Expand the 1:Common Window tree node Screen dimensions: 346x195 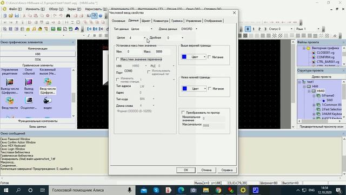[x=314, y=105]
